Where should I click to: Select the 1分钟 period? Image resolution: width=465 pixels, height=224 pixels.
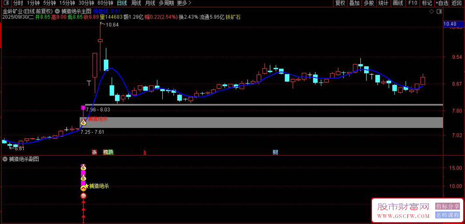[x=33, y=3]
